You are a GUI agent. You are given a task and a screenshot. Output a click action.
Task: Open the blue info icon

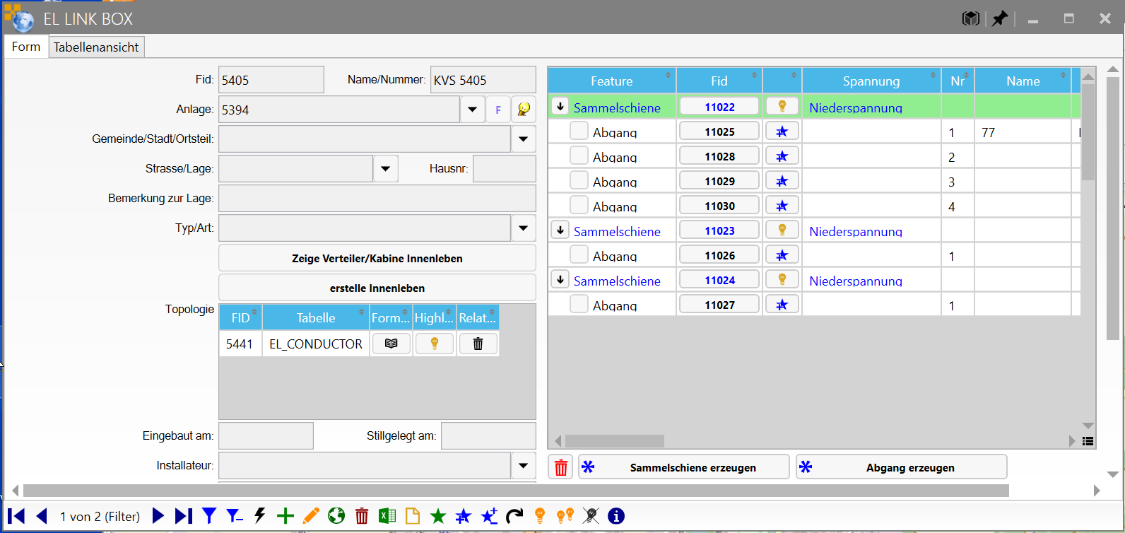(616, 516)
